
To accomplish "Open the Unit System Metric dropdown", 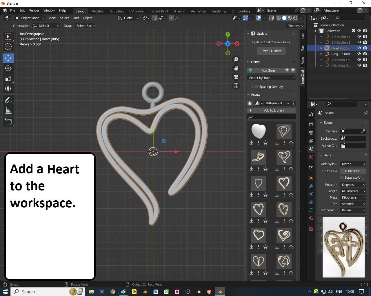I will coord(353,164).
